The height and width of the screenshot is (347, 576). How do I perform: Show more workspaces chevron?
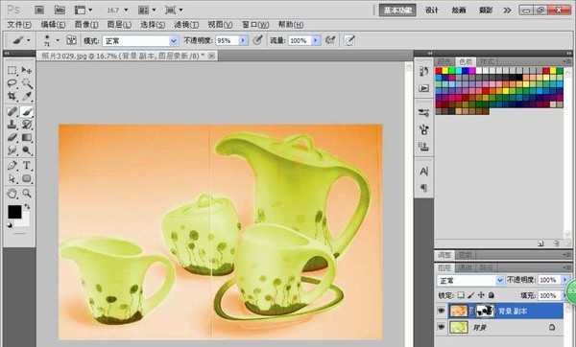click(x=507, y=11)
